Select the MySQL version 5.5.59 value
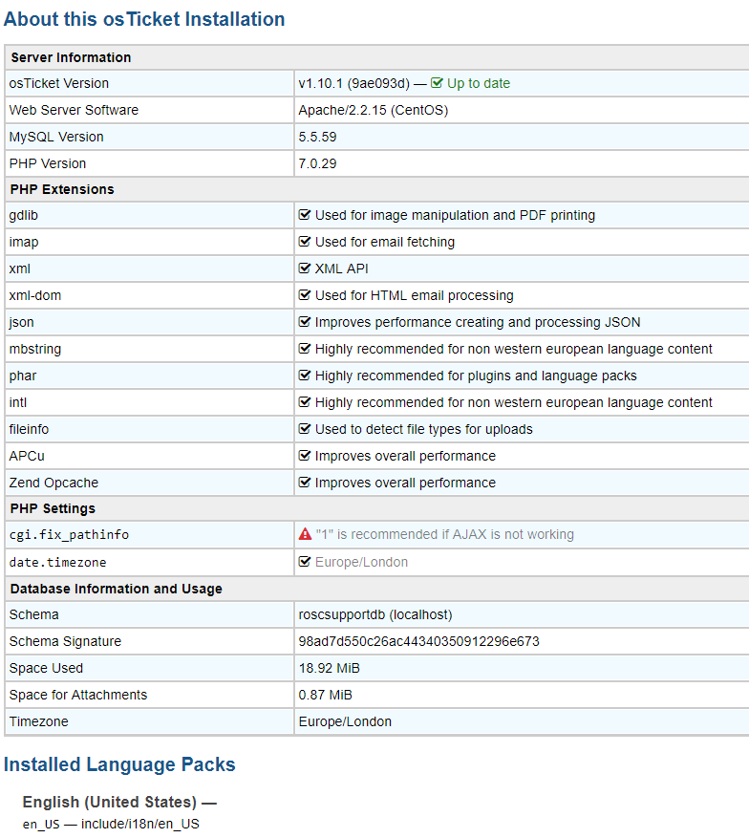 tap(317, 137)
